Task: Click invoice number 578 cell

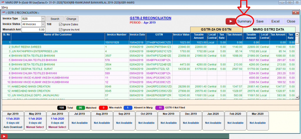Action: pyautogui.click(x=117, y=60)
